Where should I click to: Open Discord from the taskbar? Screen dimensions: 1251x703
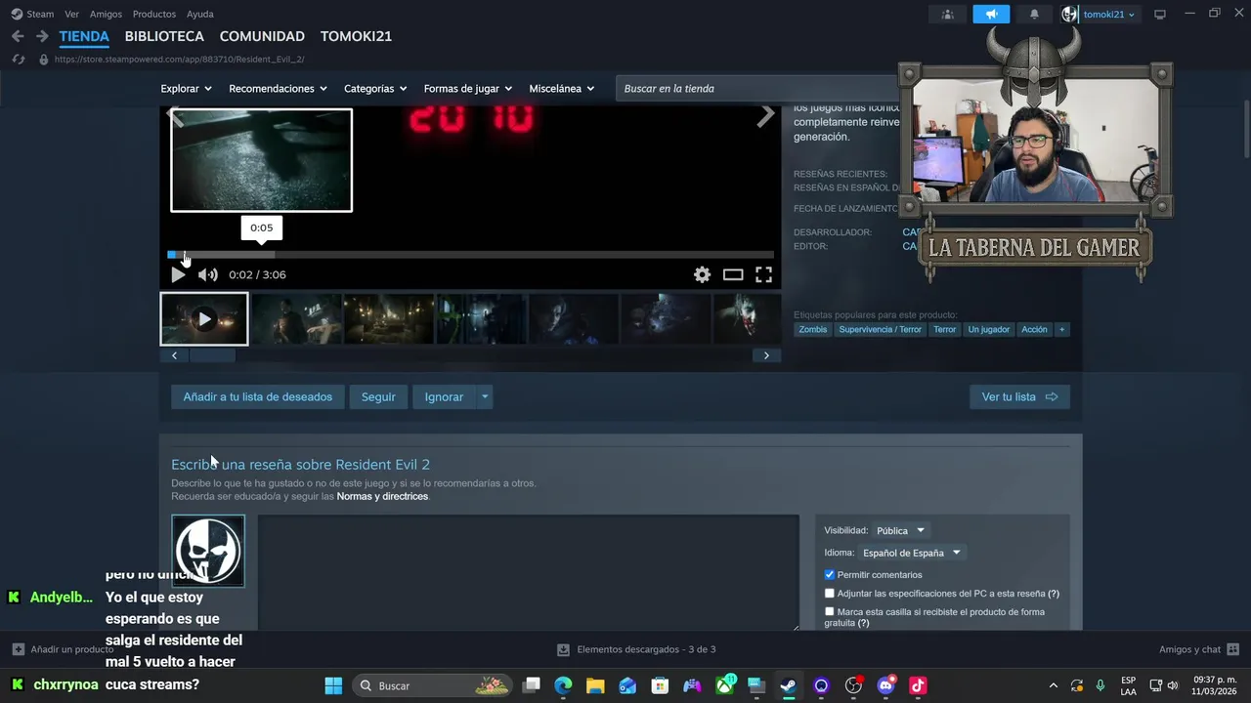click(885, 685)
